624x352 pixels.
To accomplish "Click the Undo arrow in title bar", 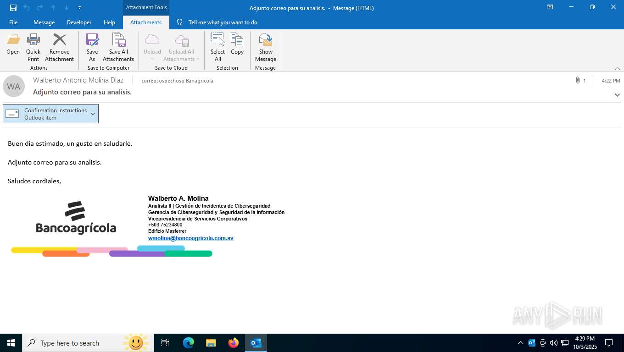I will click(x=27, y=8).
